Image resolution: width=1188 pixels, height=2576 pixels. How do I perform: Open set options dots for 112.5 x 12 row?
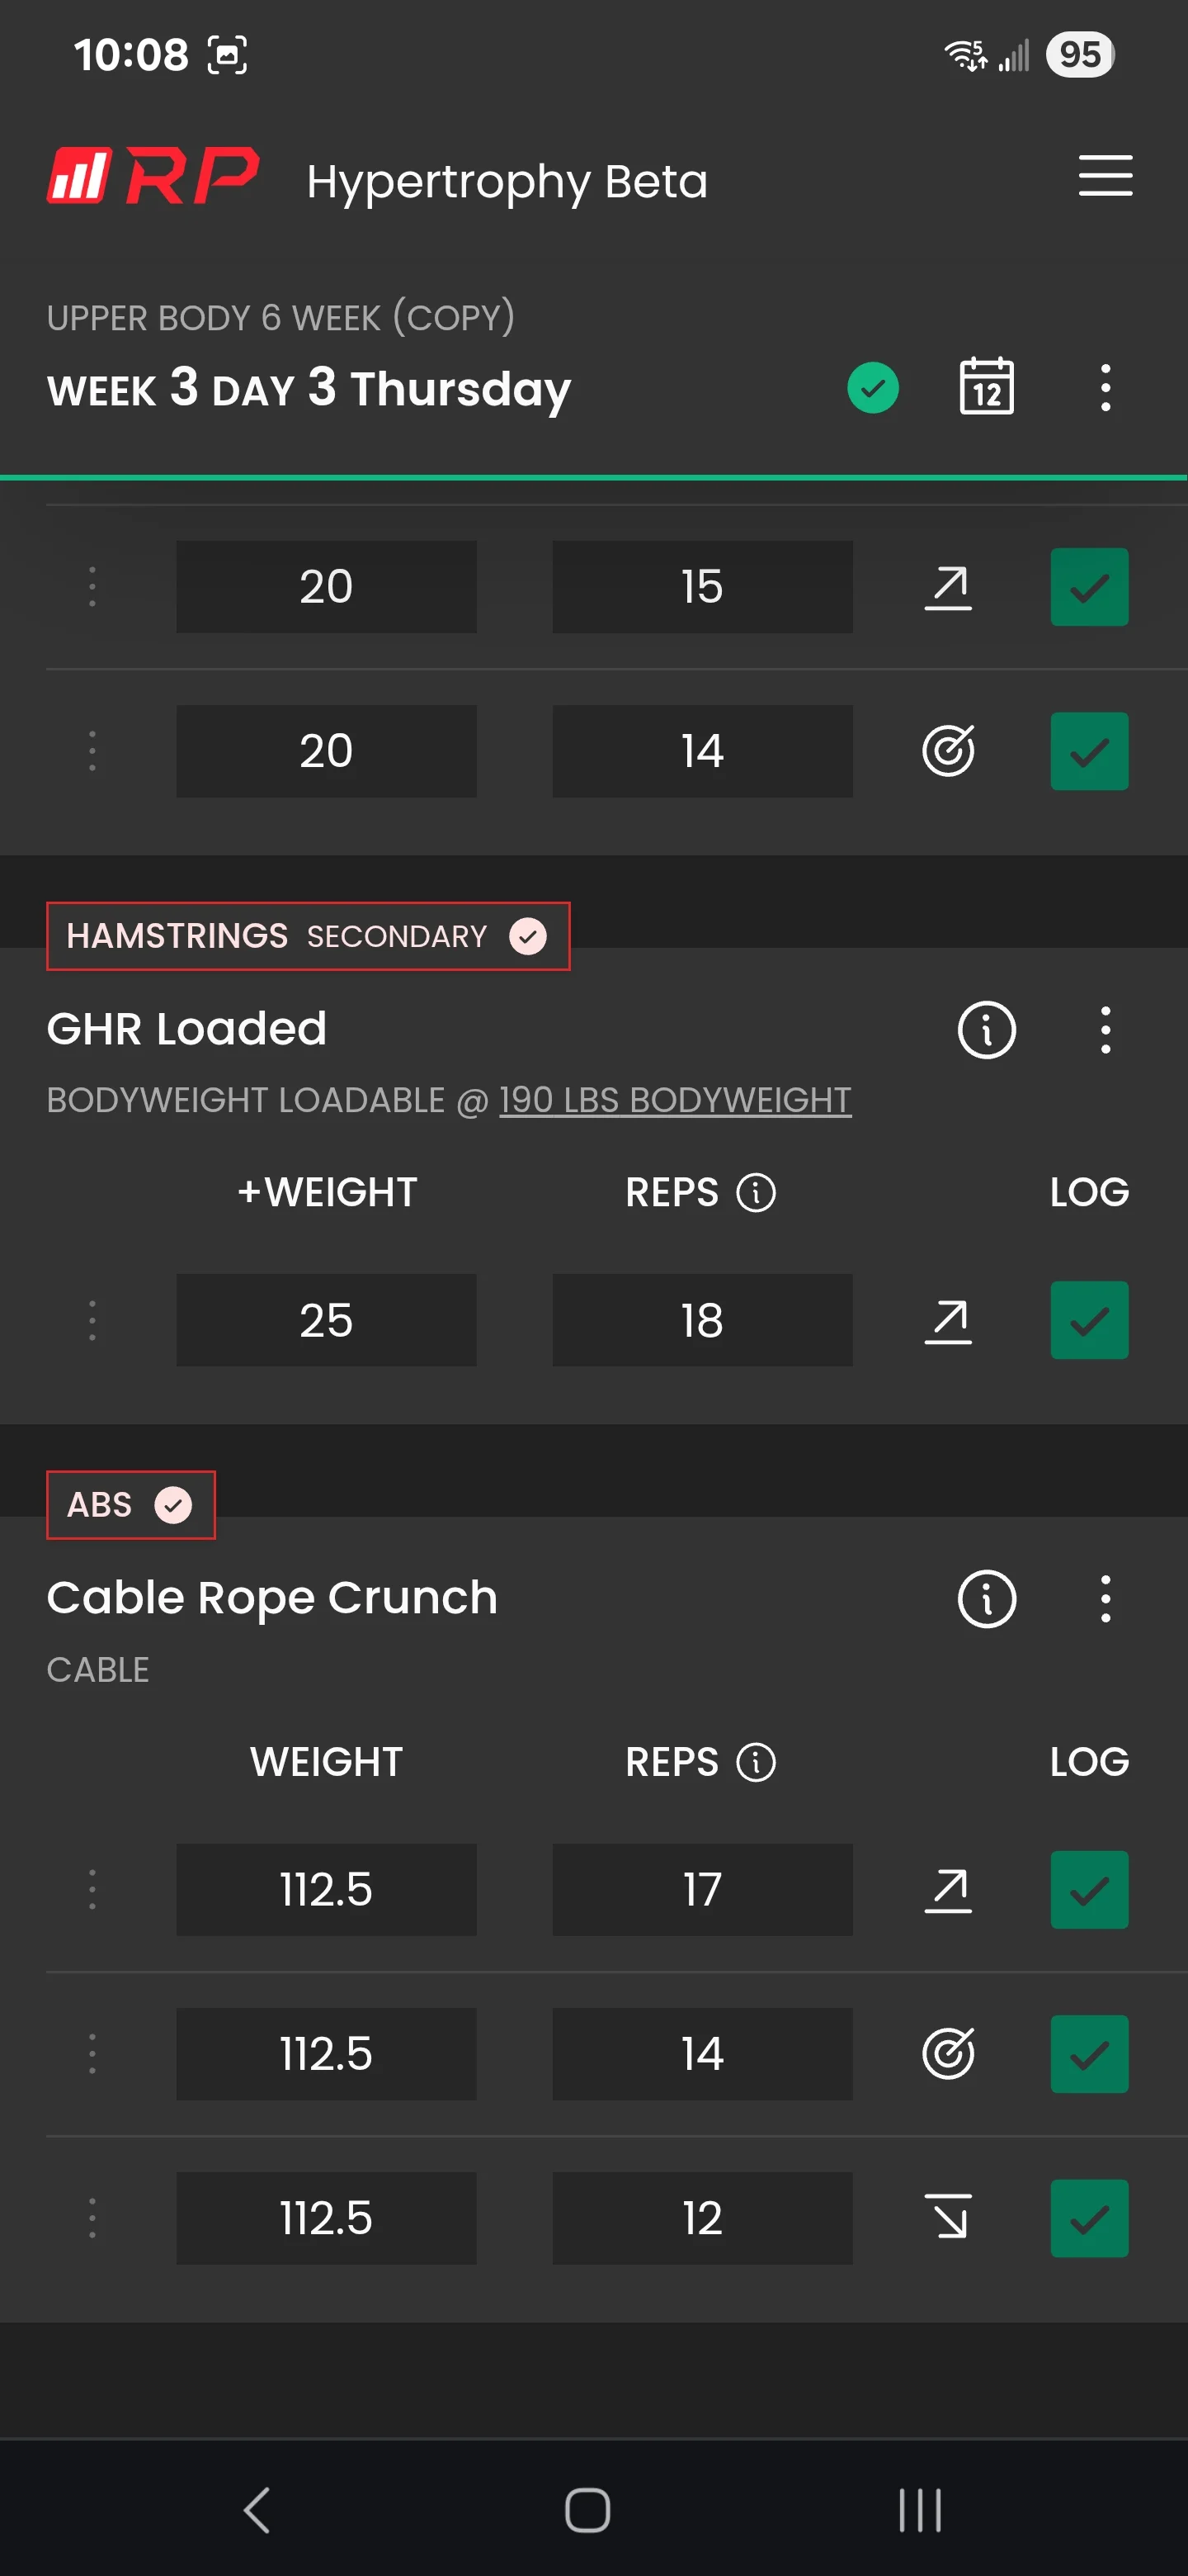click(92, 2217)
